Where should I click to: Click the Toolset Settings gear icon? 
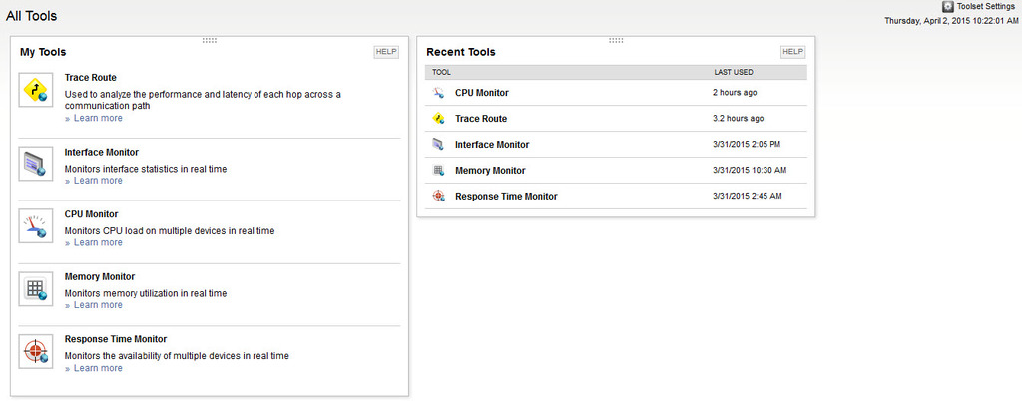pos(948,7)
